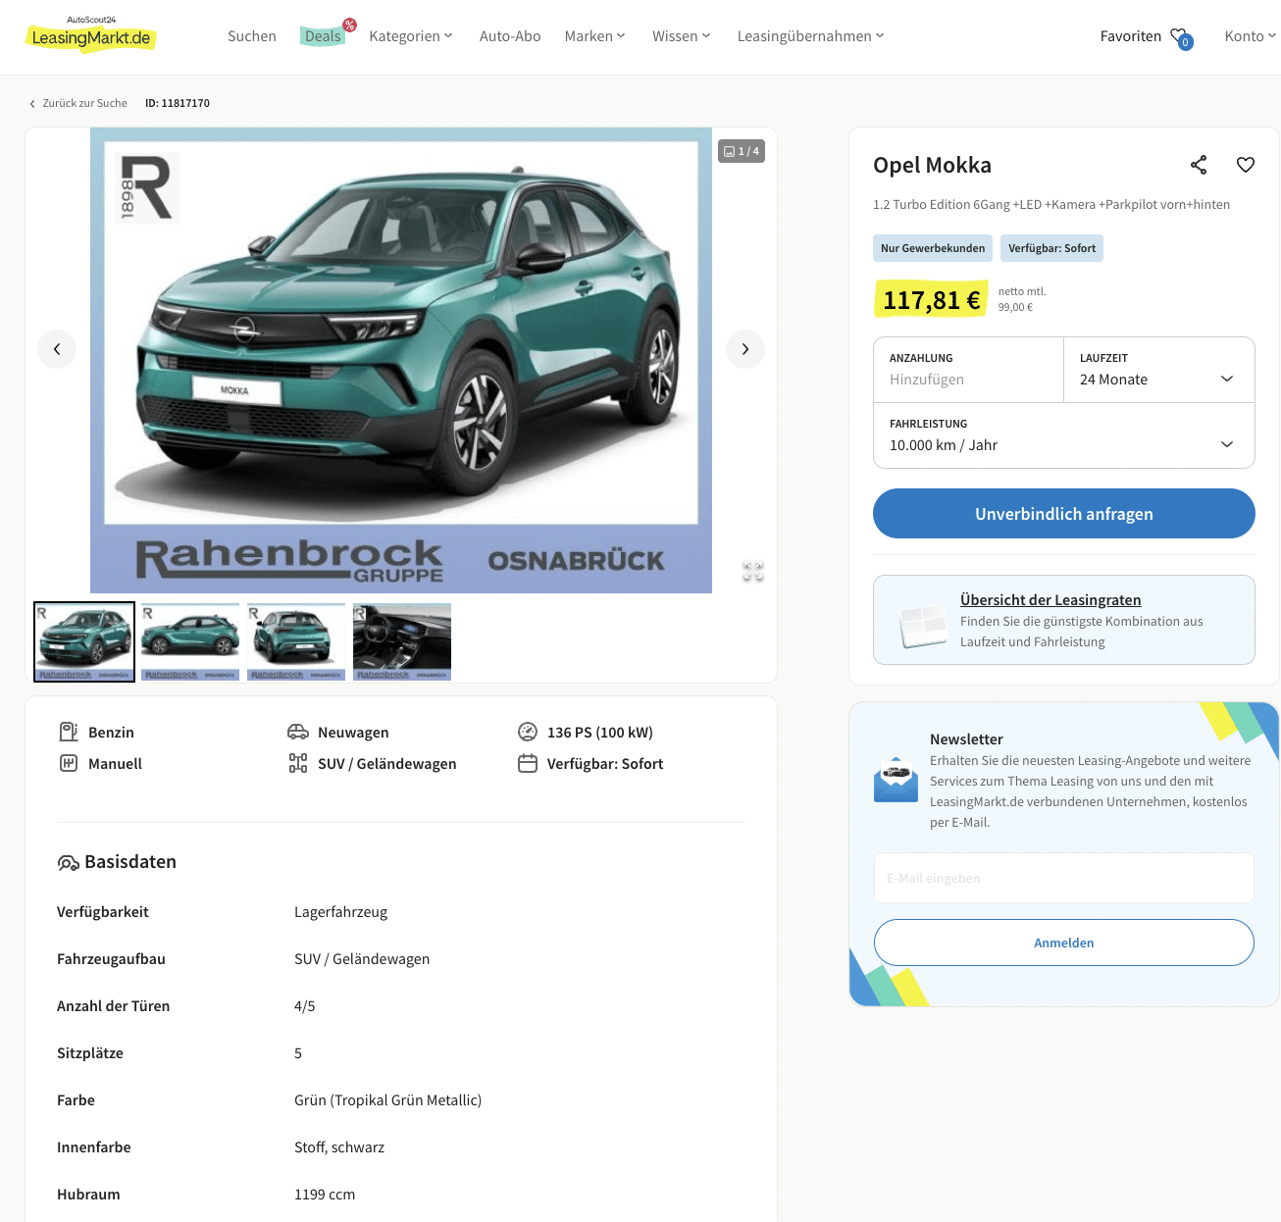This screenshot has height=1222, width=1281.
Task: Open the Laufzeit 24 Monate dropdown
Action: 1159,370
